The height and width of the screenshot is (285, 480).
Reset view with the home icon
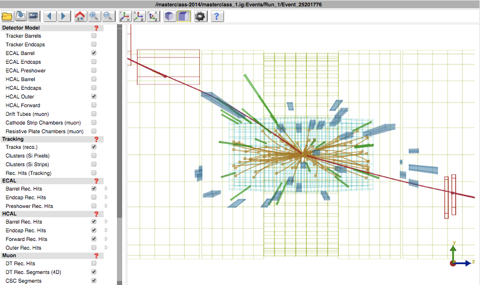[x=79, y=16]
